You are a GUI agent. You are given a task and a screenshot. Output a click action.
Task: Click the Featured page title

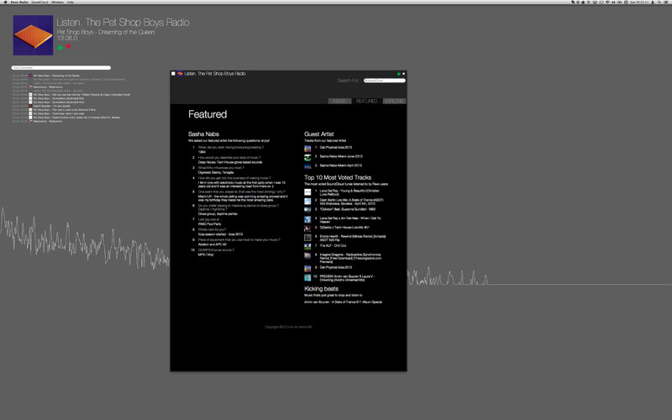click(x=207, y=114)
